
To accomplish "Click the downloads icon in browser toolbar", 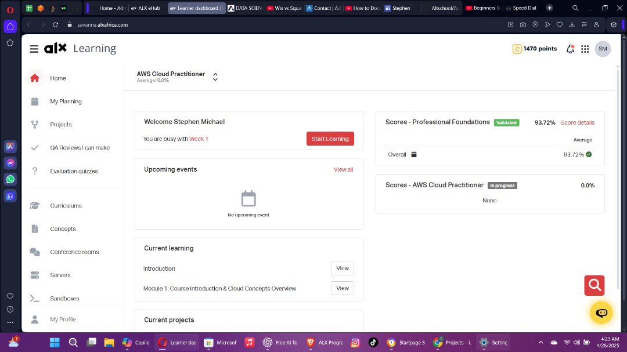I will click(572, 25).
